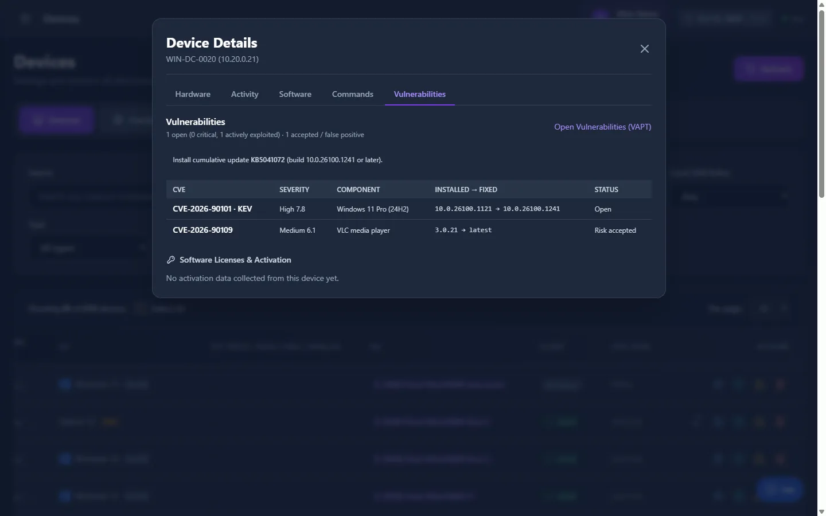826x516 pixels.
Task: Select the High 7.8 severity value
Action: coord(293,209)
